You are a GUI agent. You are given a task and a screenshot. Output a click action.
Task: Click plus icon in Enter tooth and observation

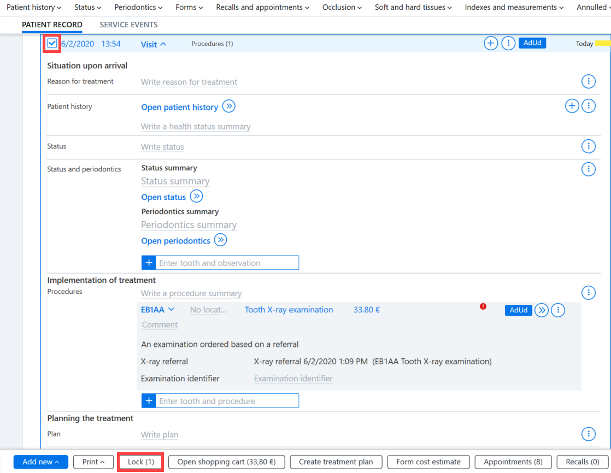click(149, 263)
